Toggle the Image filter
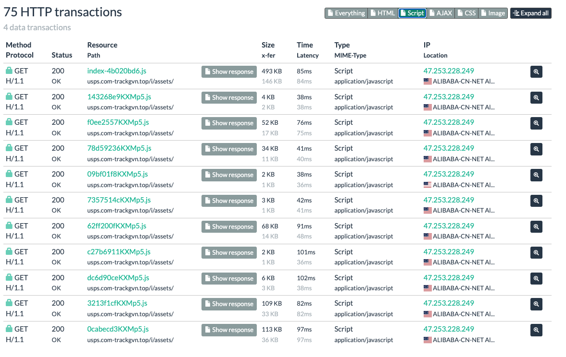The width and height of the screenshot is (566, 357). point(493,13)
